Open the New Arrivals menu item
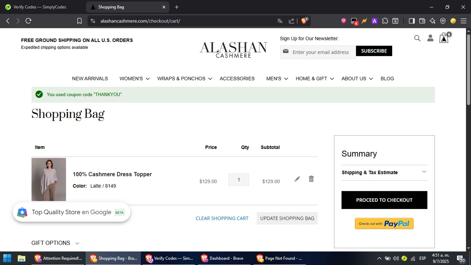This screenshot has height=265, width=471. point(90,79)
